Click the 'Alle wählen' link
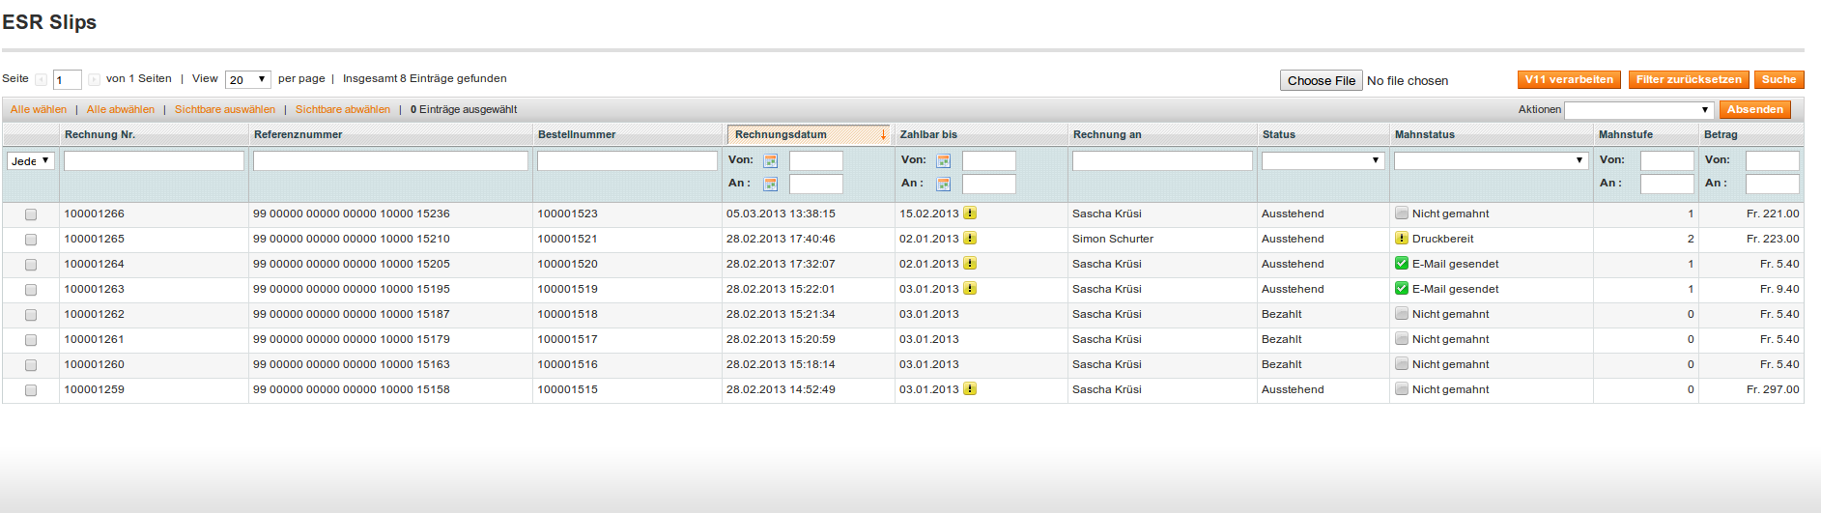Viewport: 1821px width, 513px height. click(x=39, y=109)
